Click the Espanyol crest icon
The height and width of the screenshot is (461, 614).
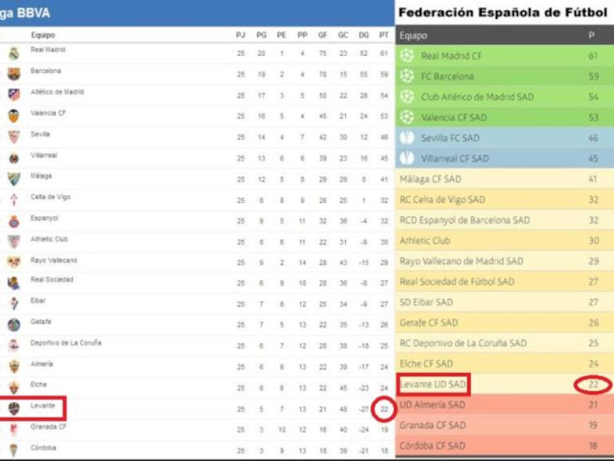[14, 221]
